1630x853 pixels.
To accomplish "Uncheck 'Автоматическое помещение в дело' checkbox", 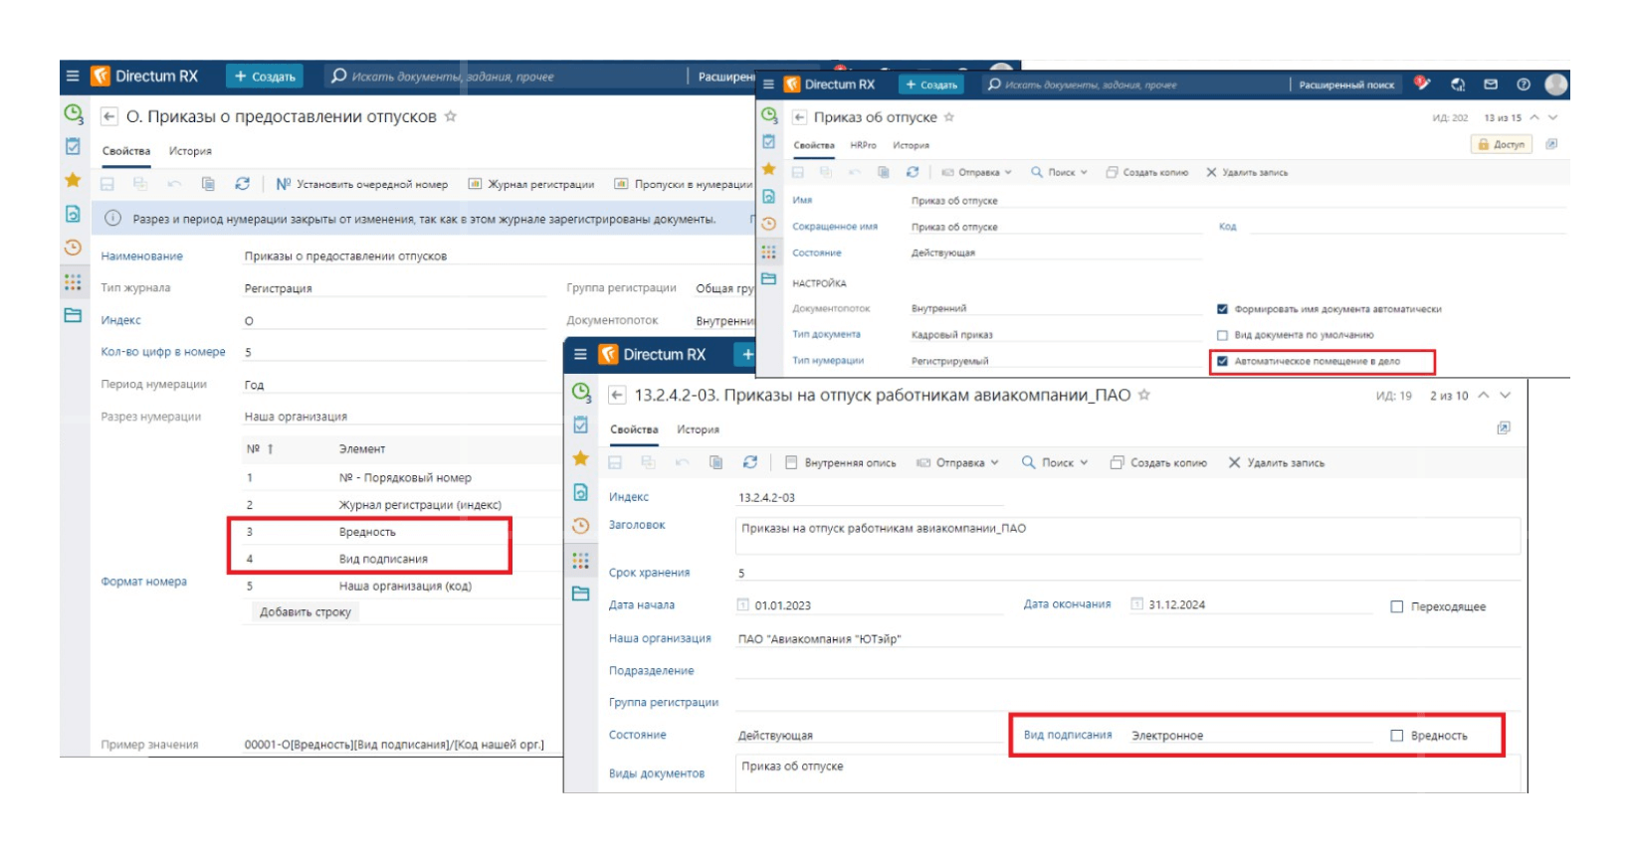I will pos(1222,361).
